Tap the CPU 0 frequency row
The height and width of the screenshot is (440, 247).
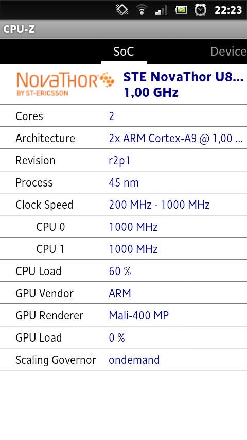pyautogui.click(x=123, y=227)
